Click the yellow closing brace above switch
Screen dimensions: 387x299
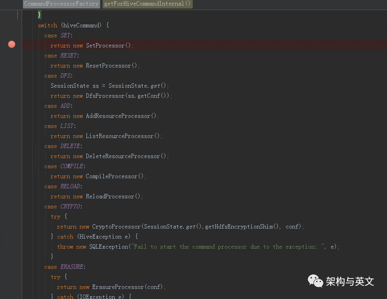(x=39, y=14)
